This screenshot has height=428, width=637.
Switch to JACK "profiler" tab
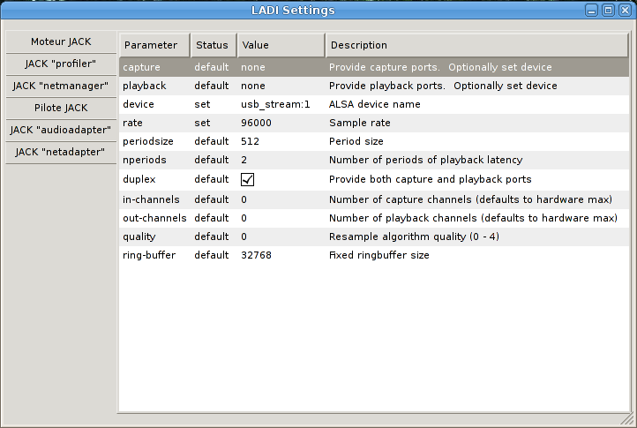click(61, 64)
